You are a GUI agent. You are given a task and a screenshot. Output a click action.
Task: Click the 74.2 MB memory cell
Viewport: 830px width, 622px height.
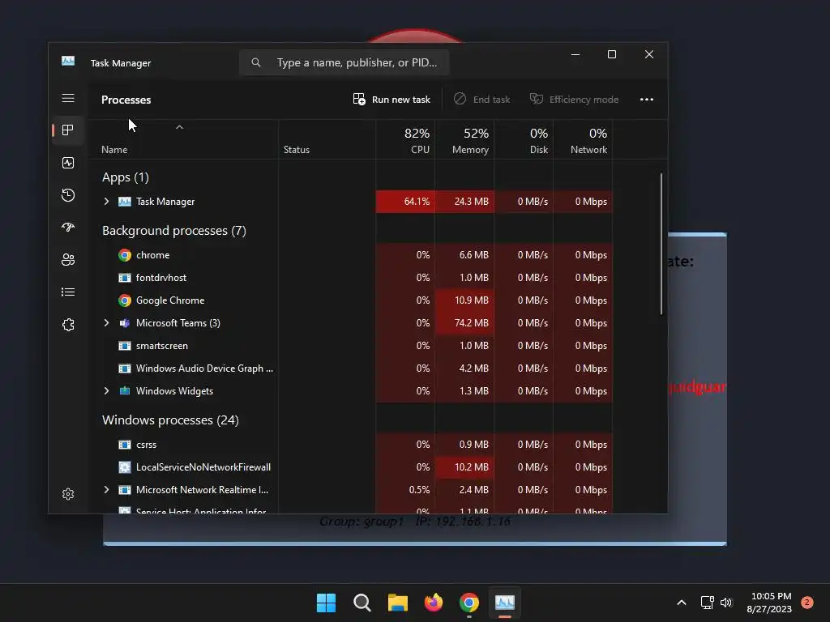pos(464,323)
